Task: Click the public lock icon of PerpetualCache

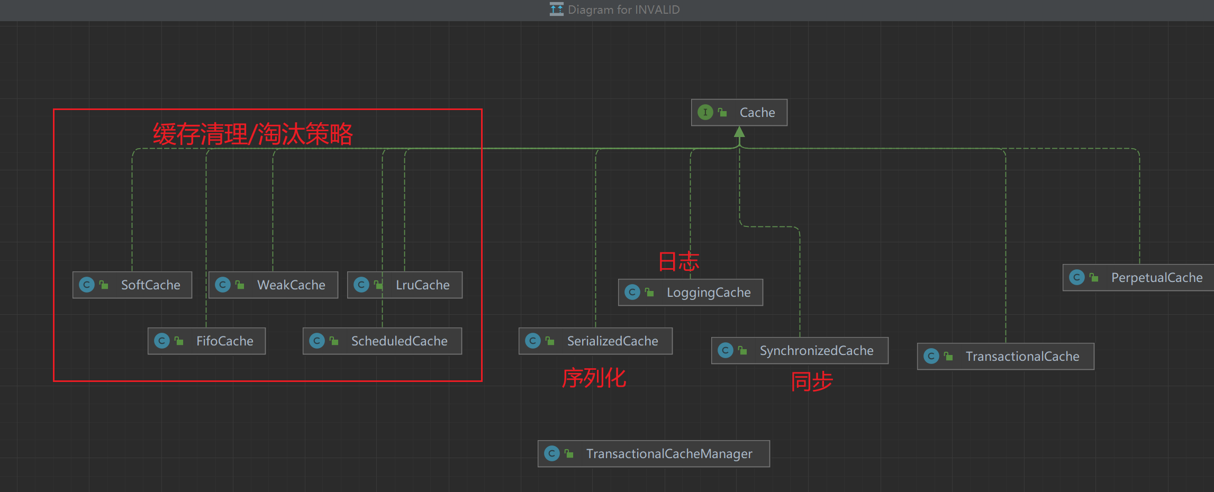Action: [x=1094, y=277]
